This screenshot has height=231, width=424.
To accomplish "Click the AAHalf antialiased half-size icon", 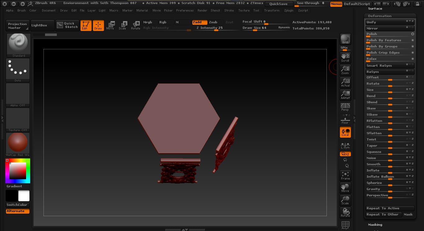I will click(x=345, y=95).
